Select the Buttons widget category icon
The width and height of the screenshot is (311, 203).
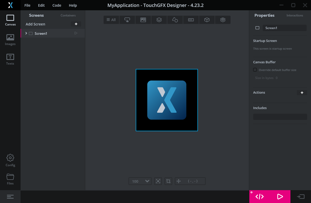click(127, 20)
